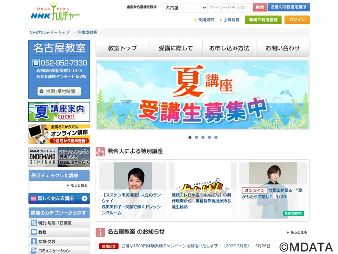Click the orange ログイン button

click(x=297, y=20)
